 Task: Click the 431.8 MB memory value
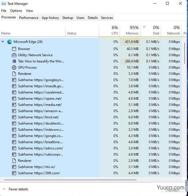132,42
